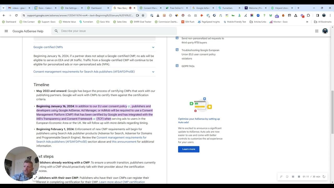This screenshot has height=188, width=334.
Task: Open the Site Contact bookmark
Action: 27,22
